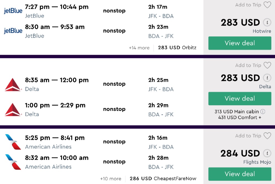This screenshot has width=275, height=184.
Task: Click JetBlue logo on the 8:30 am return
Action: click(x=13, y=31)
